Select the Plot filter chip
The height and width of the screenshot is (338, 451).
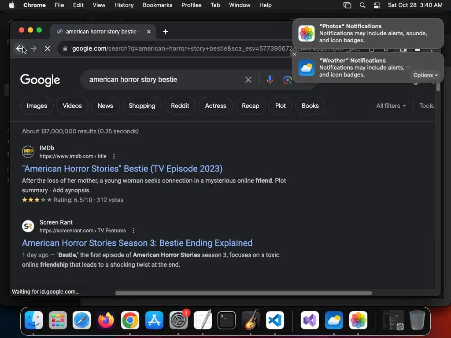[x=281, y=106]
